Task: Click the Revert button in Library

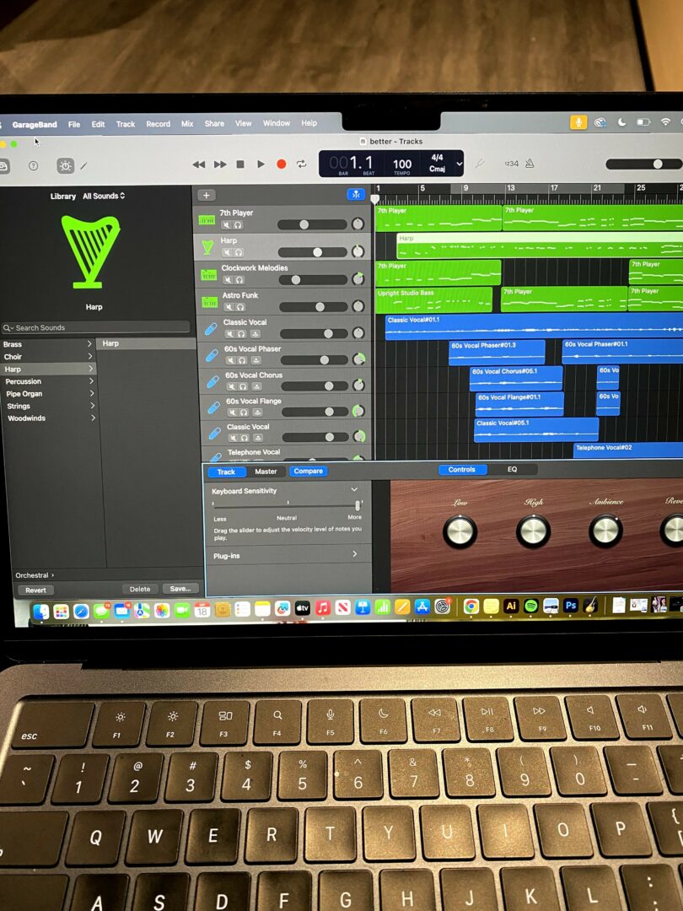Action: 35,590
